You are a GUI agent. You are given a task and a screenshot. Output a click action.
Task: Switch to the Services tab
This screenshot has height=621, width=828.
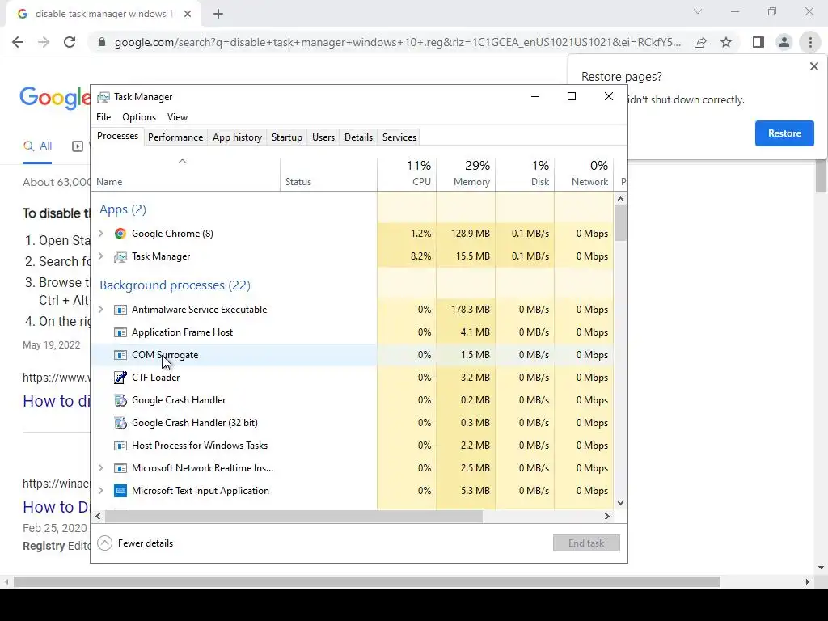pos(399,137)
